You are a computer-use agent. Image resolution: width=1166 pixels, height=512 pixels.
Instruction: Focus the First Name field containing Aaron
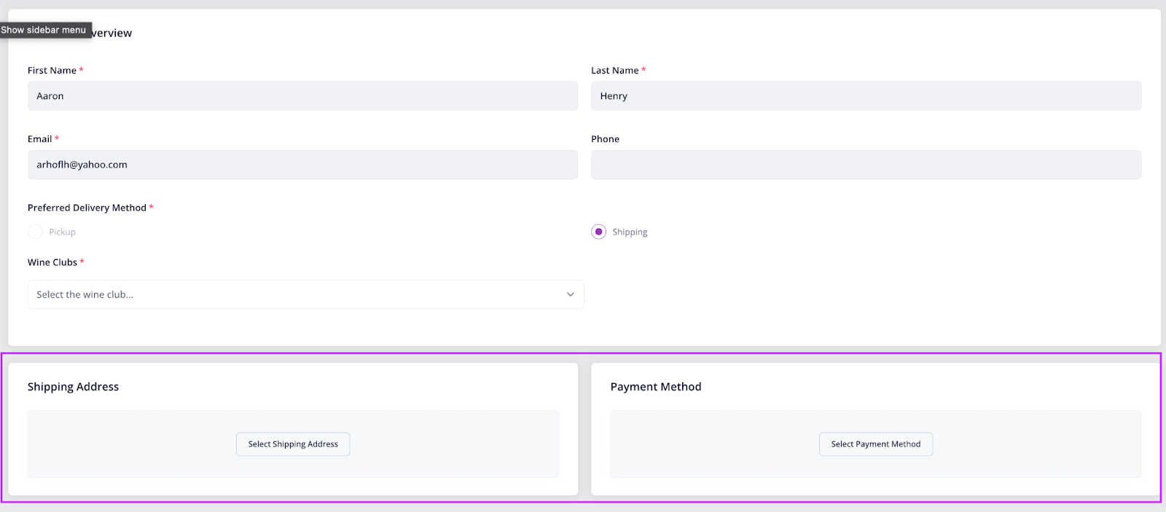[x=302, y=96]
